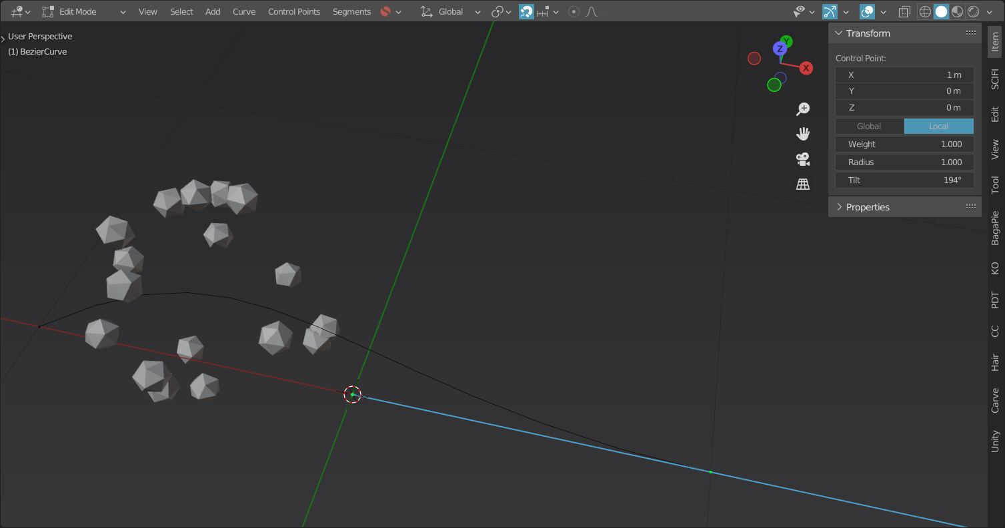Switch to the BagaPie sidebar tab
This screenshot has height=528, width=1005.
(994, 228)
